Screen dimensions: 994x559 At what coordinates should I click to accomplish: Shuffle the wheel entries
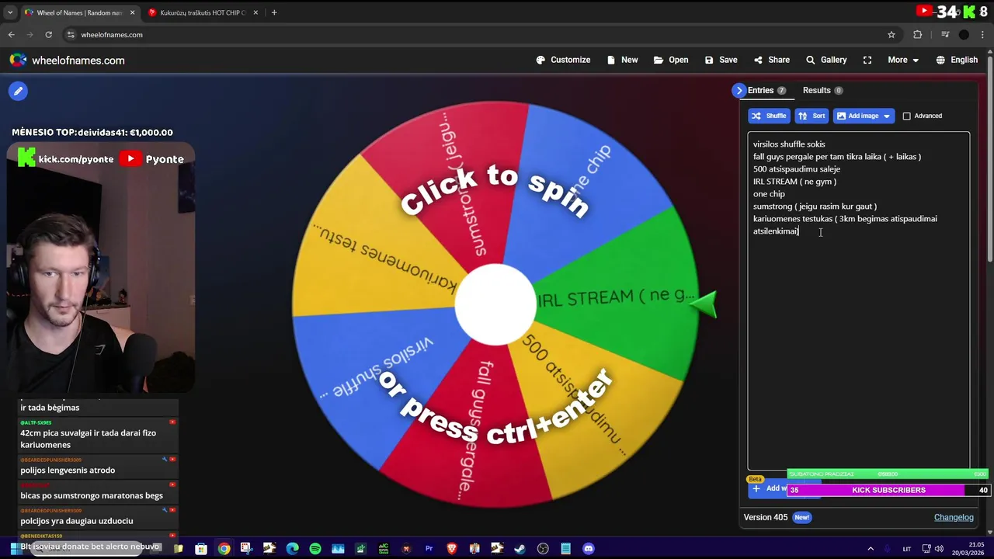click(769, 116)
